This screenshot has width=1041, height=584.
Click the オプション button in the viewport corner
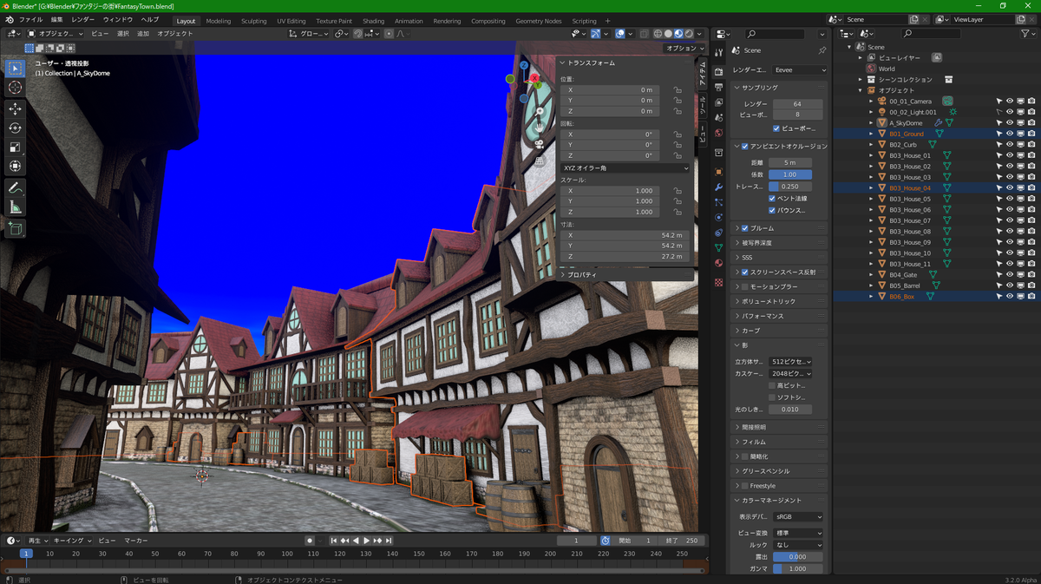click(682, 49)
